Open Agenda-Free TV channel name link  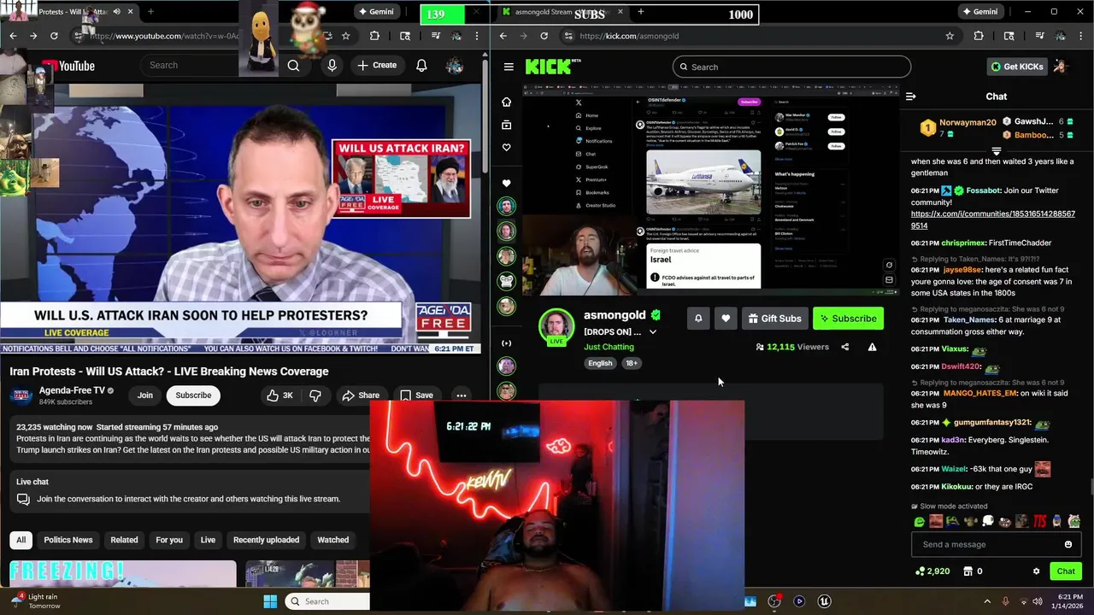point(72,390)
